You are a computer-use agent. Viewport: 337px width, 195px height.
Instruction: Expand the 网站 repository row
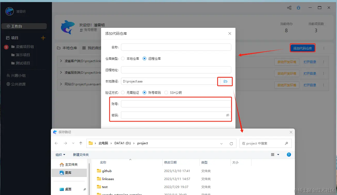coord(61,84)
